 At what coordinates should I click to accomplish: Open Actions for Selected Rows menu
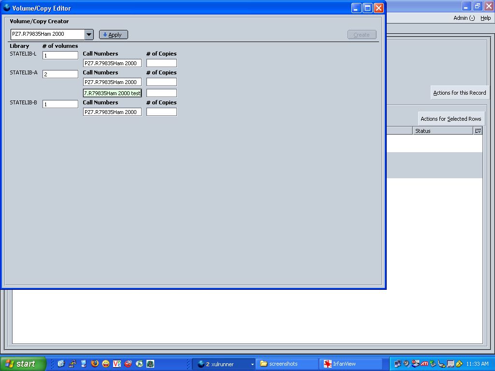click(451, 119)
